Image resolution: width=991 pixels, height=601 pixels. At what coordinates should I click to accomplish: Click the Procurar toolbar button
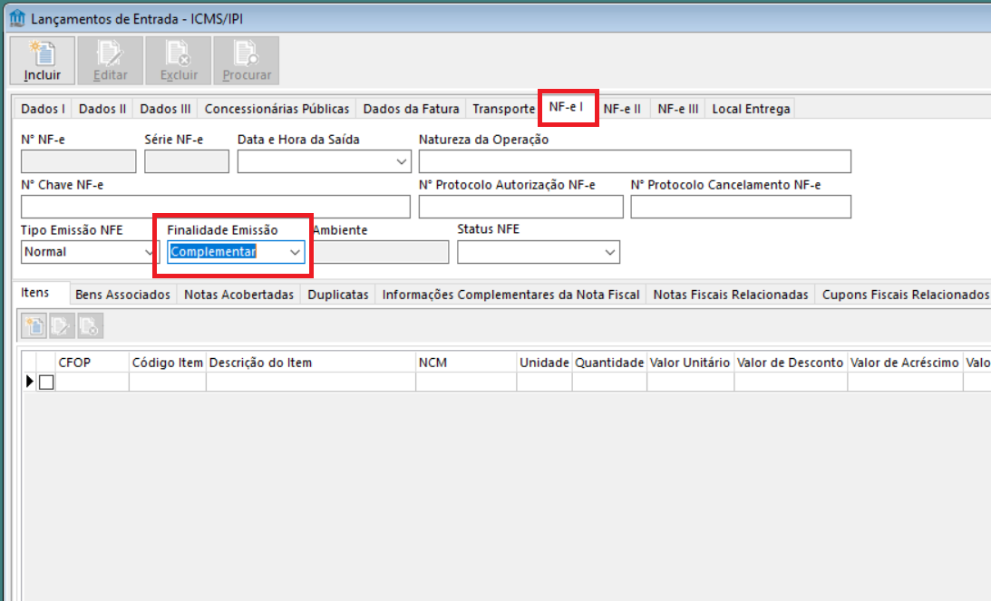click(247, 61)
